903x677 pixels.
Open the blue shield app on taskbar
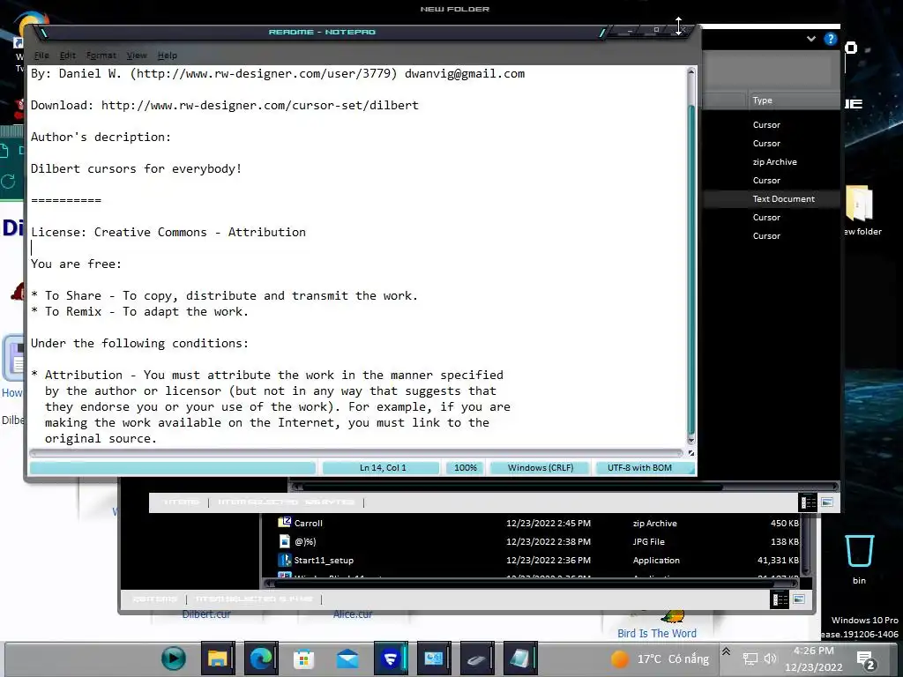391,658
